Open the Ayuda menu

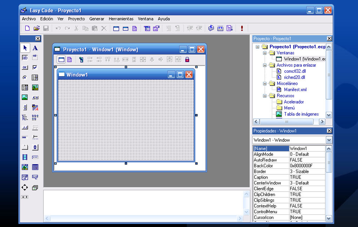(164, 19)
